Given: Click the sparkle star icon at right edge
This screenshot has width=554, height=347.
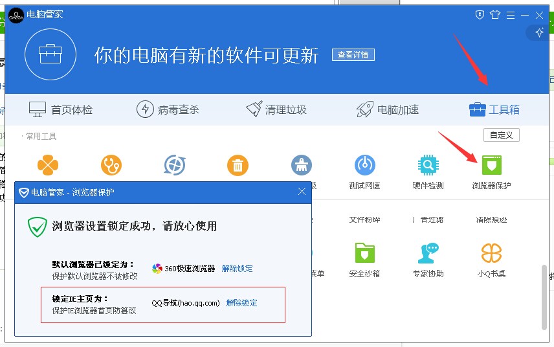Looking at the screenshot, I should (539, 32).
